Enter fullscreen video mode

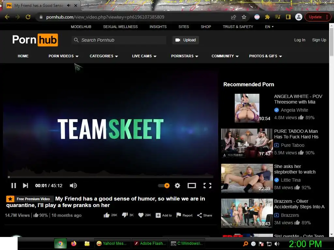(x=207, y=186)
